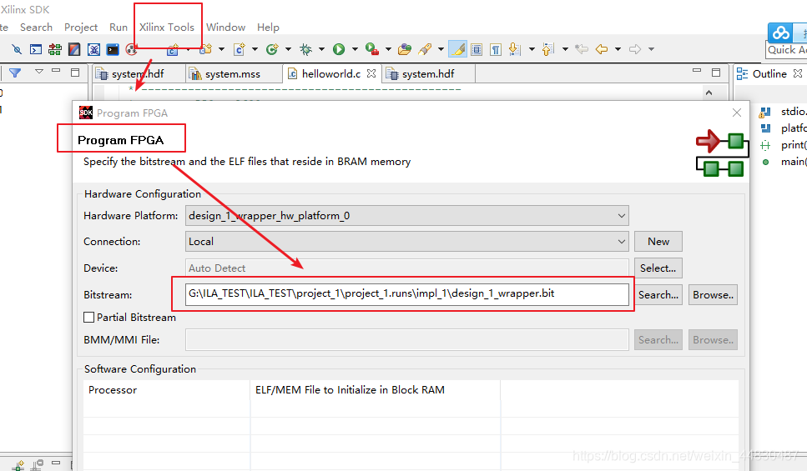Open the view menu triangle in left panel

coord(39,72)
